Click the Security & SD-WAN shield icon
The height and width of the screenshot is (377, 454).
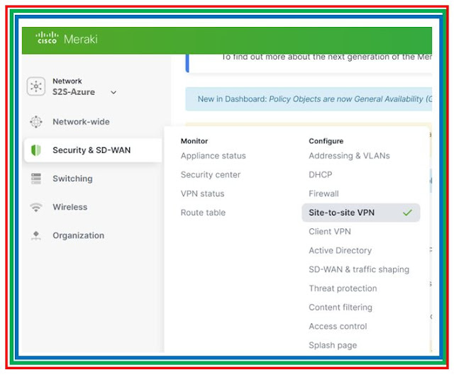tap(36, 150)
